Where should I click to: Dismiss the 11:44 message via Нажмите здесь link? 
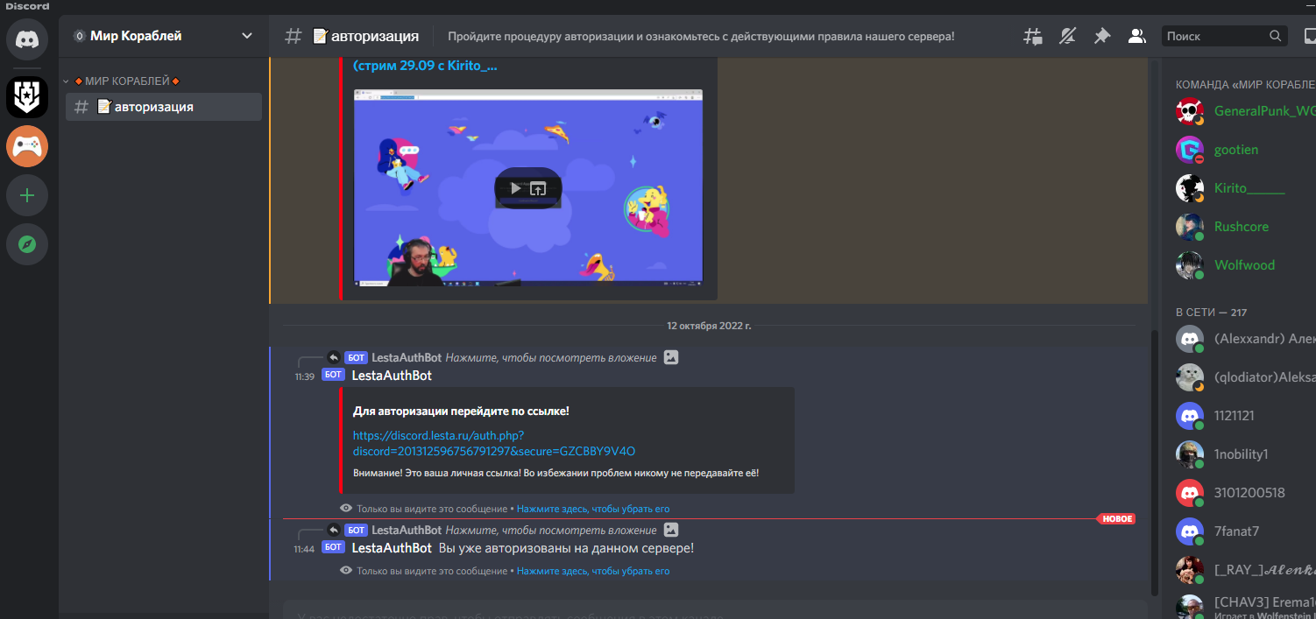(593, 571)
